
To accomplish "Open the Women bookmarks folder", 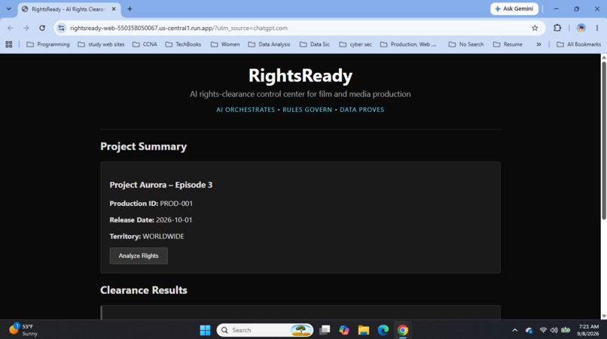I will coord(225,44).
